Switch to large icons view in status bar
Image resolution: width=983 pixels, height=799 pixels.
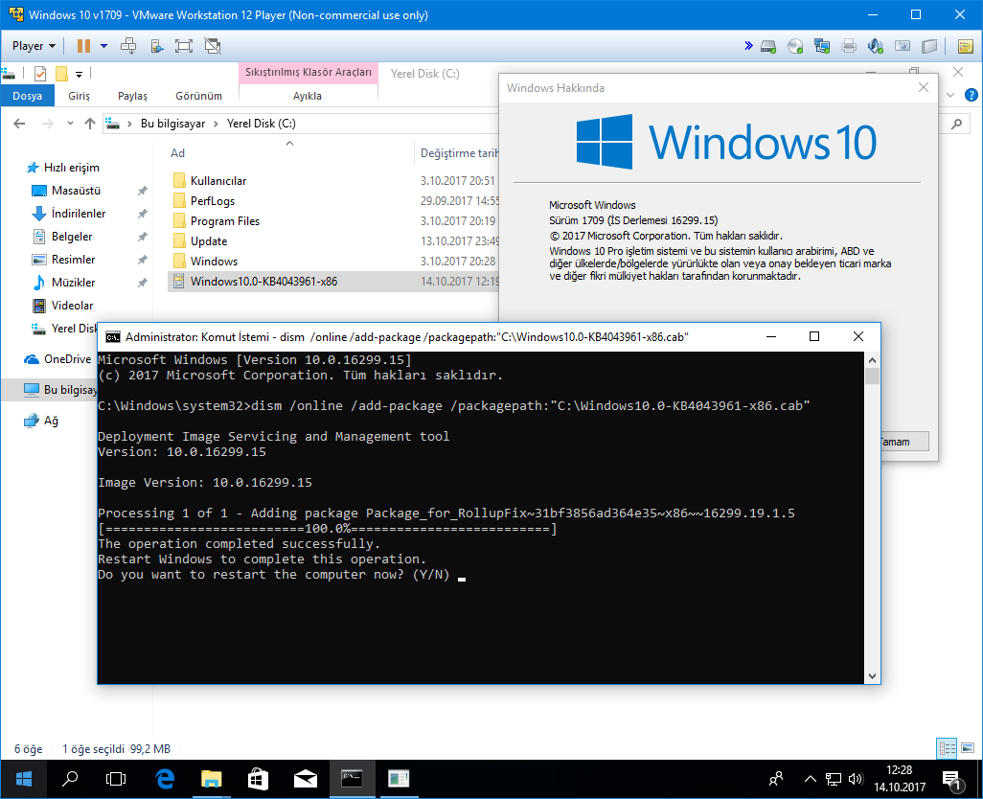pos(968,748)
